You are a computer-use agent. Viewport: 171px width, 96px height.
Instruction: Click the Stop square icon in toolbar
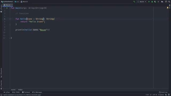point(158,2)
